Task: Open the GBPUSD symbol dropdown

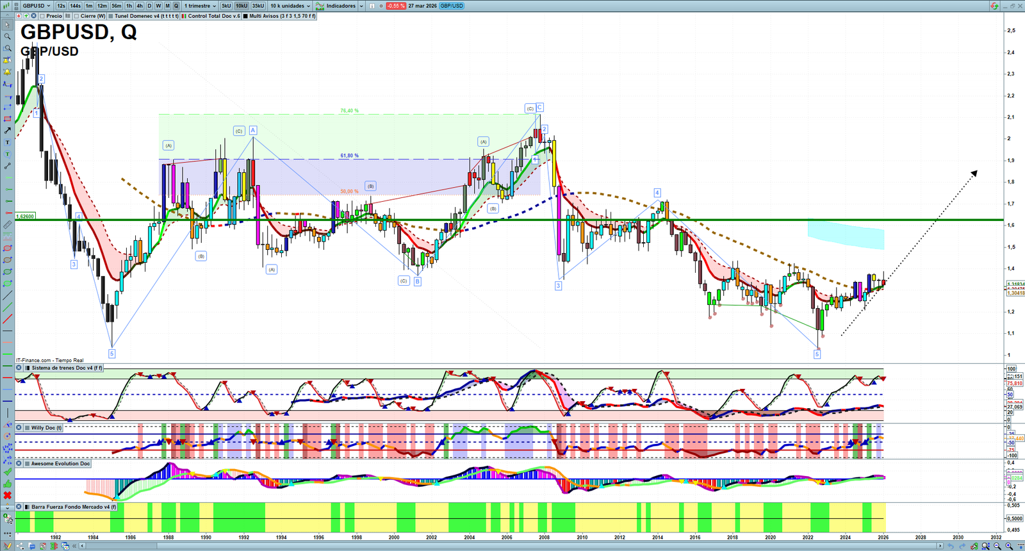Action: pyautogui.click(x=37, y=6)
